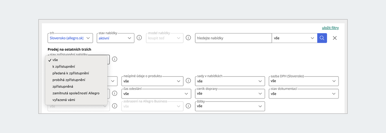
Task: Pick 'vyřazená vámi' from dropdown list
Action: pos(64,100)
